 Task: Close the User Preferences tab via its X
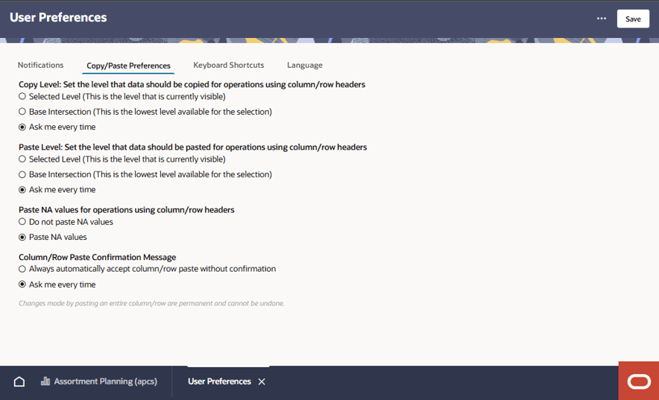(x=262, y=381)
